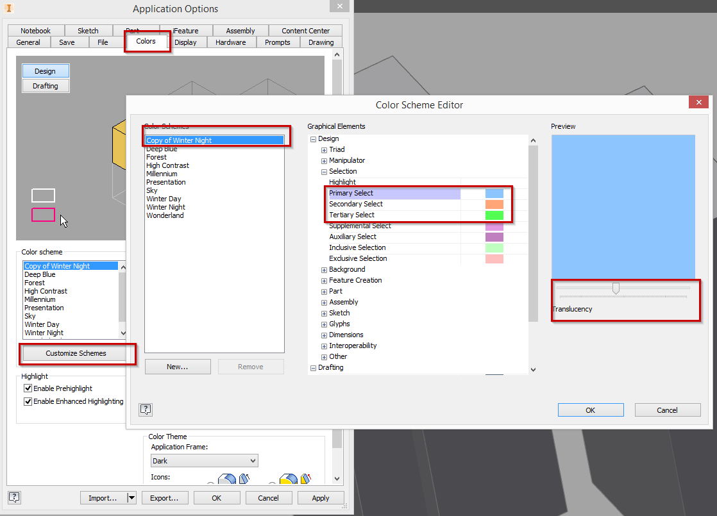Open the Import split-button dropdown arrow
Screen dimensions: 717x516
(x=130, y=497)
